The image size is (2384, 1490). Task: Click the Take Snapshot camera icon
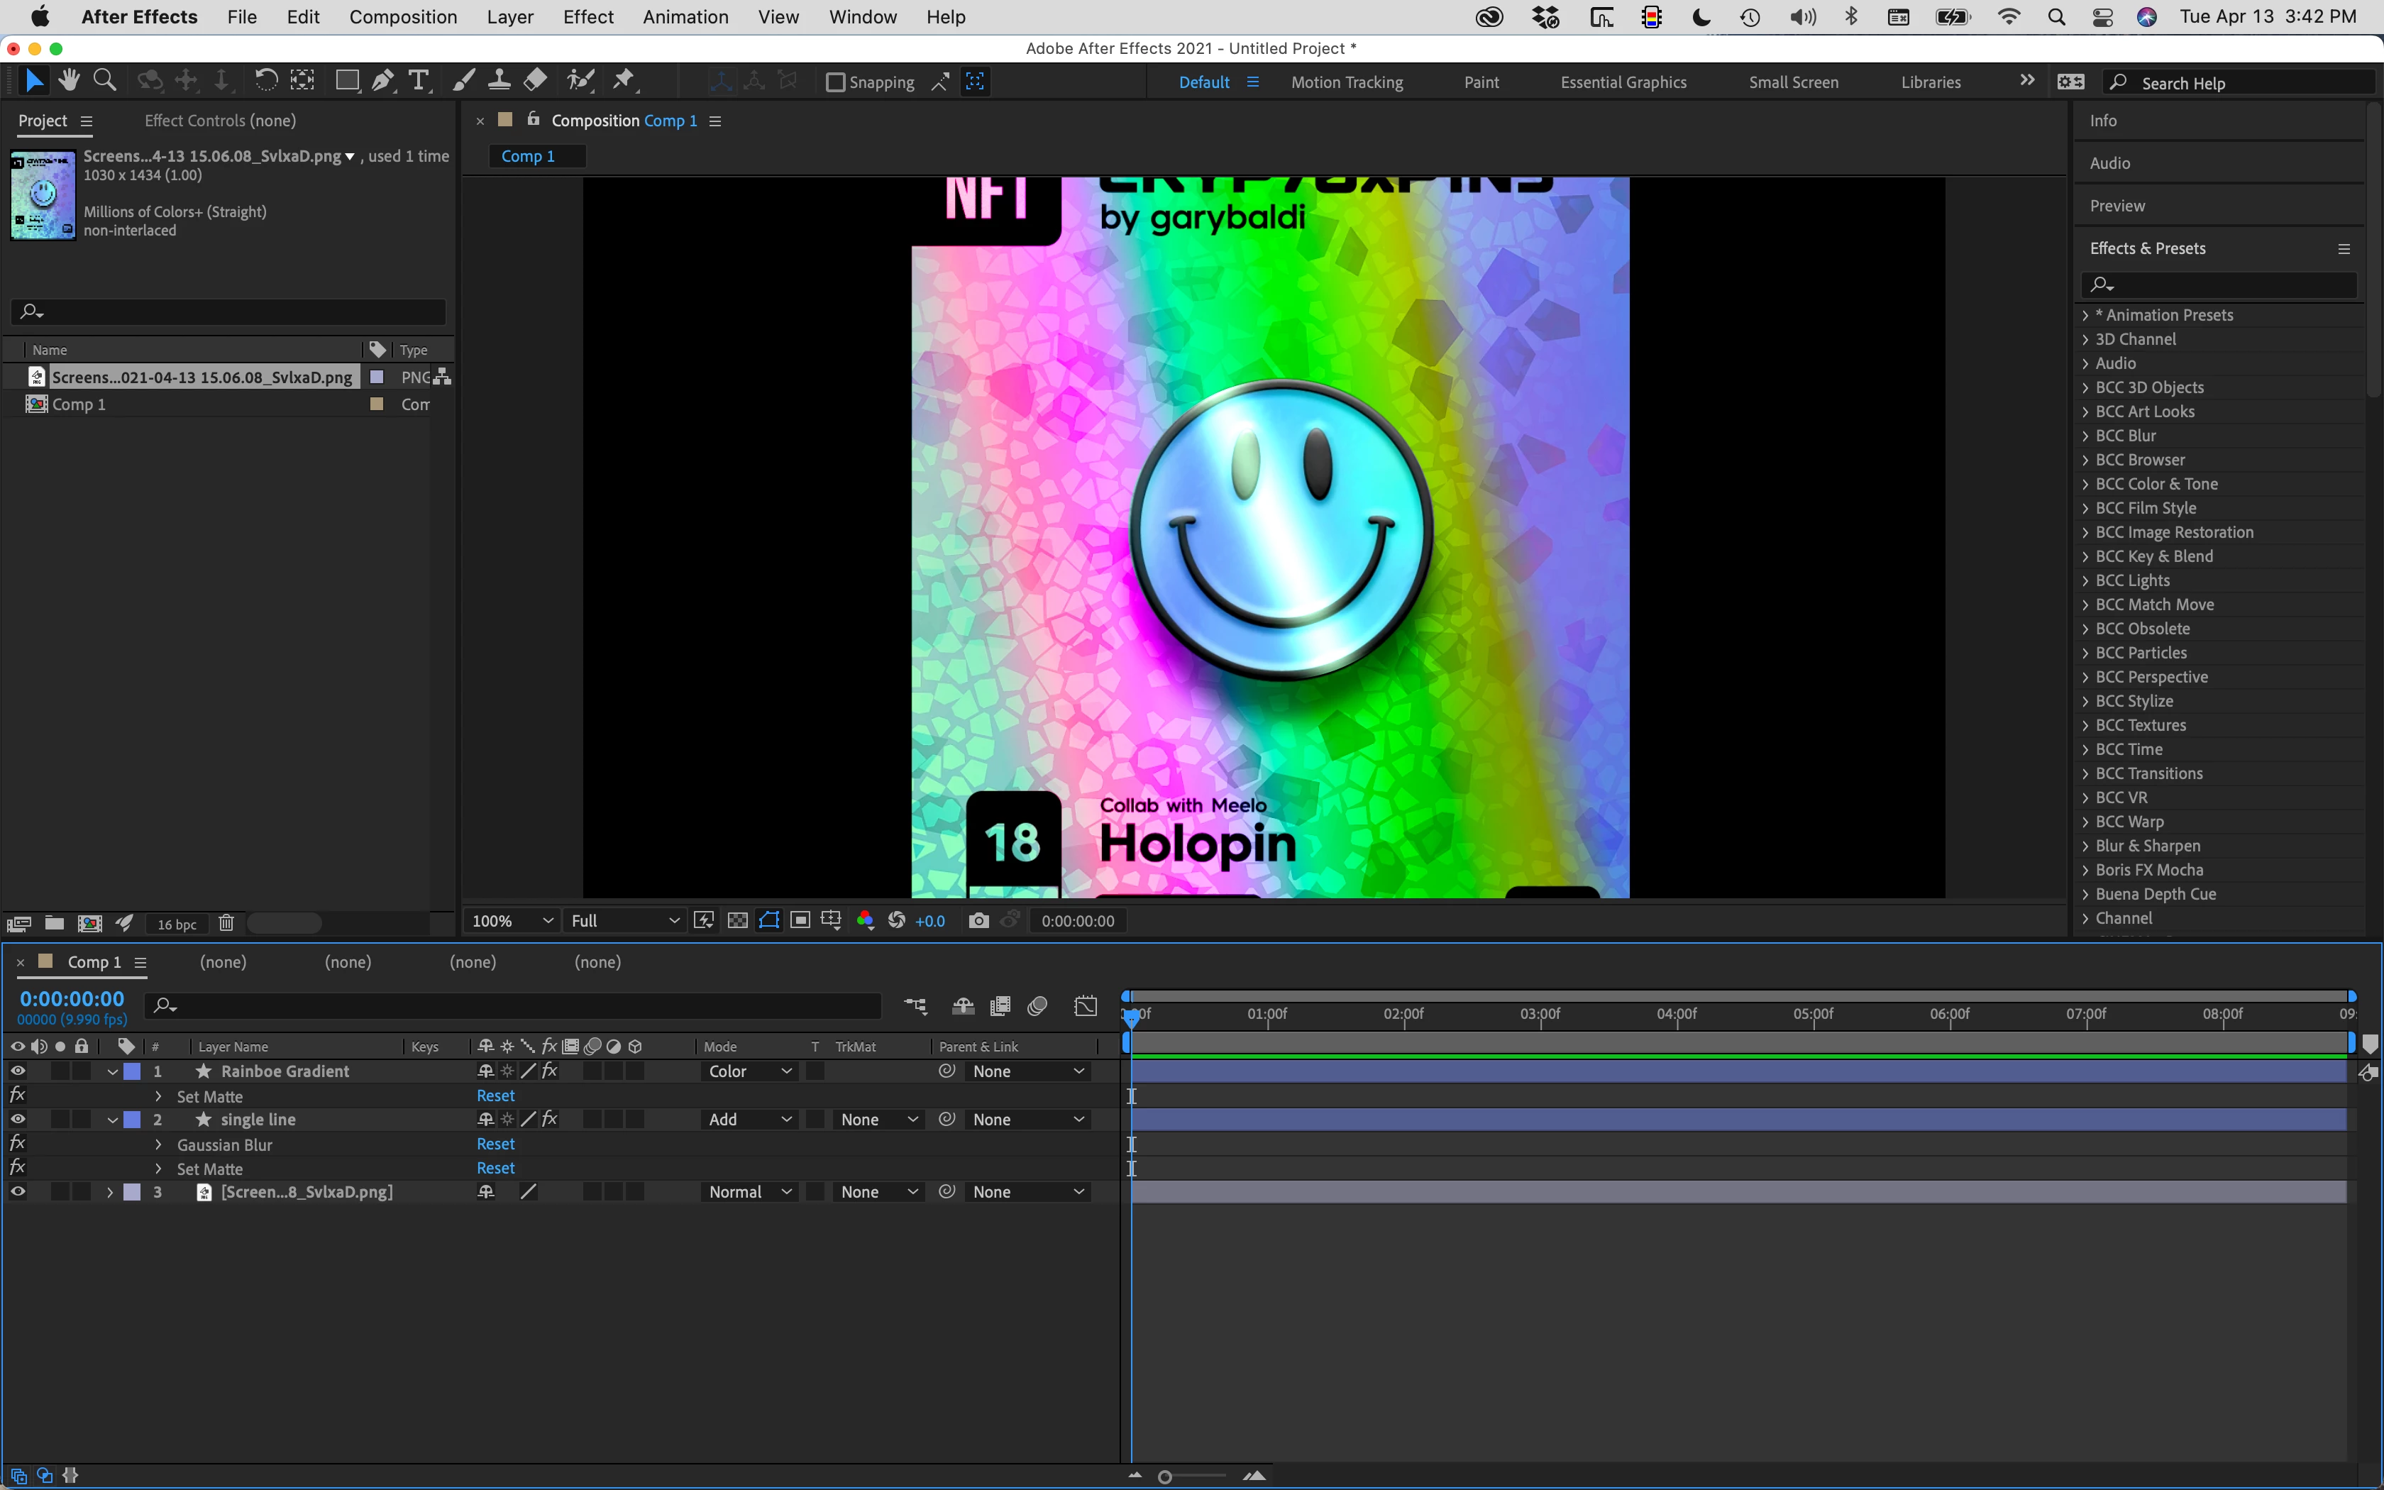click(978, 920)
